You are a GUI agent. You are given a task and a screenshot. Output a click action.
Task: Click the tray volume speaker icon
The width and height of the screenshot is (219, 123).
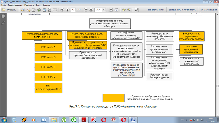(198, 120)
